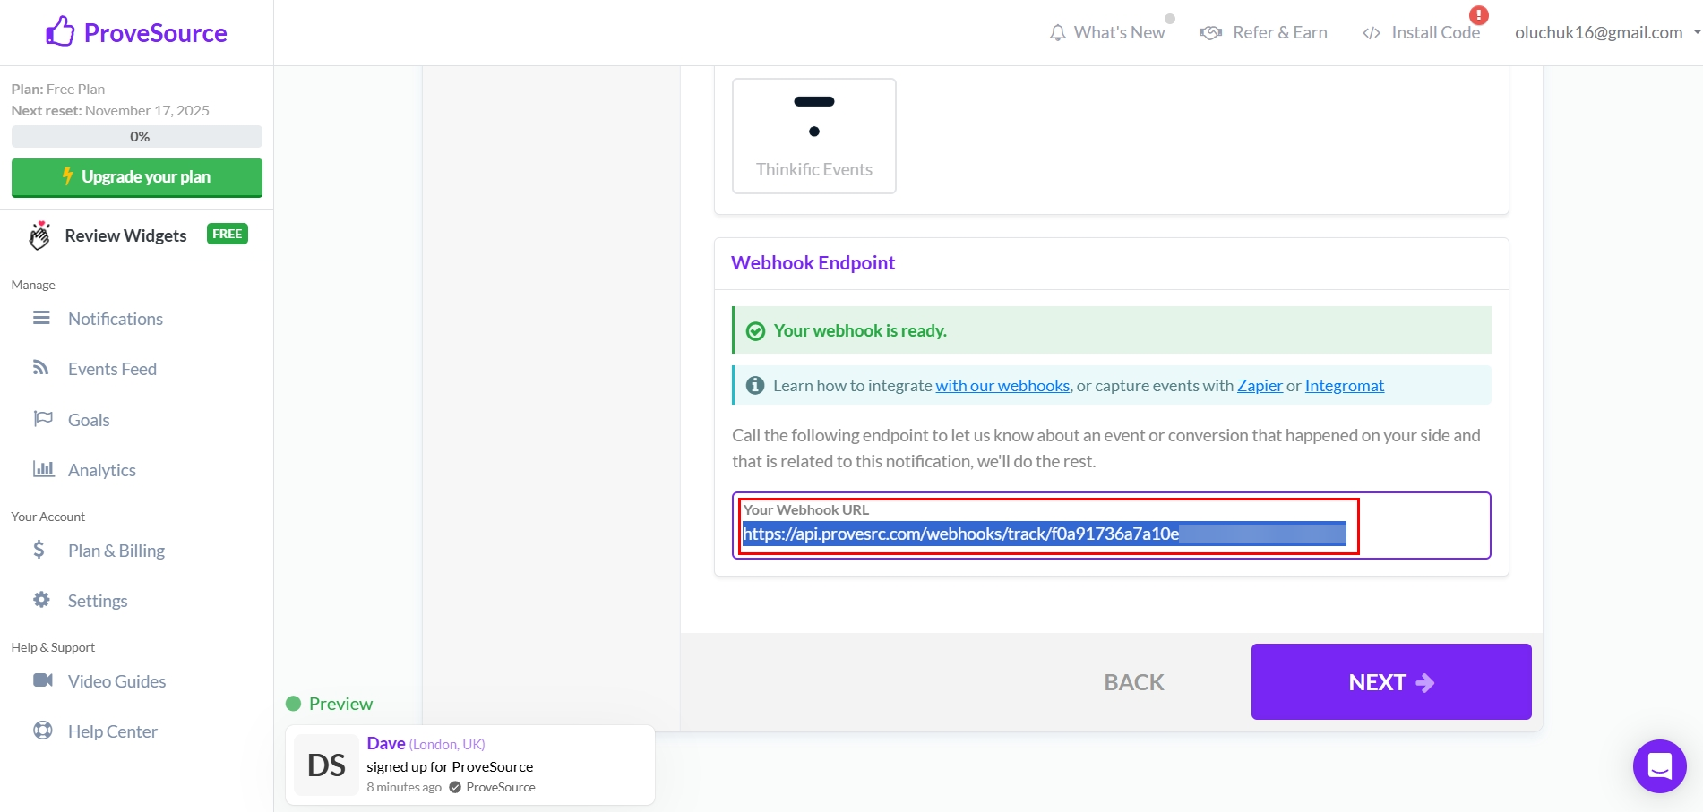Open the Help Center
Screen dimensions: 1703x812
click(x=113, y=731)
